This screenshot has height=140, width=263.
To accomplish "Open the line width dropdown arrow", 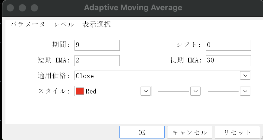I will coord(246,91).
